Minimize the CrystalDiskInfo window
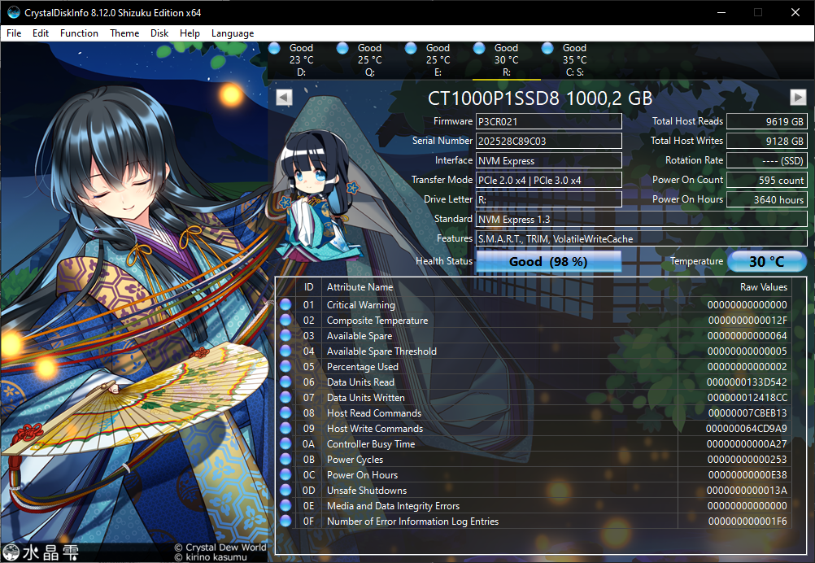This screenshot has width=815, height=563. tap(721, 12)
